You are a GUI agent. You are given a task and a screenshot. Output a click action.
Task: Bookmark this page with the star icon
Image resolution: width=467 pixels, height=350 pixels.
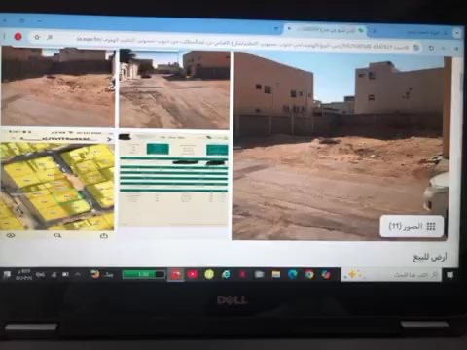37,37
